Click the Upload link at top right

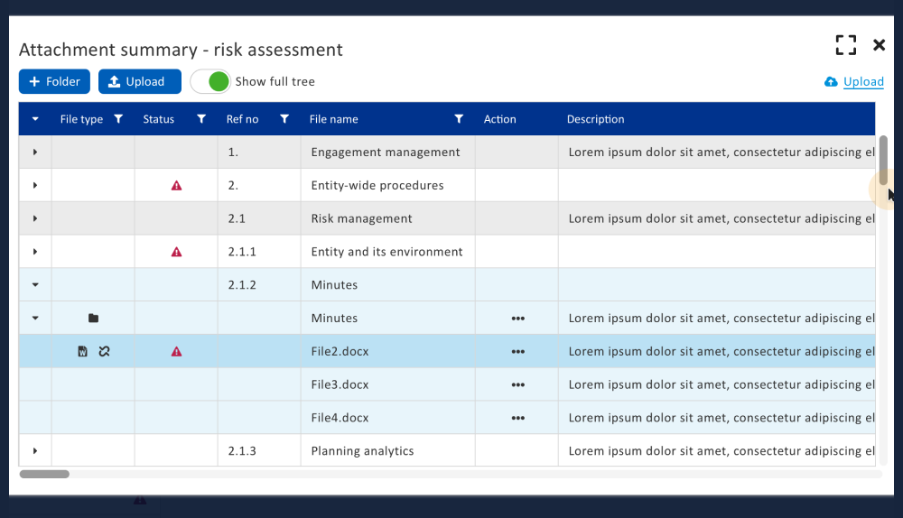pyautogui.click(x=862, y=82)
